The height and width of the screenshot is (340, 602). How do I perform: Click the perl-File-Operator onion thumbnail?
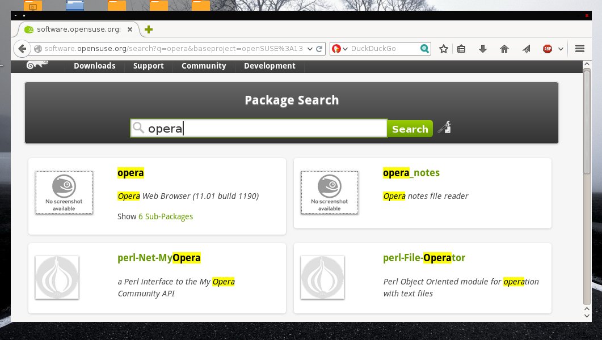pos(322,278)
